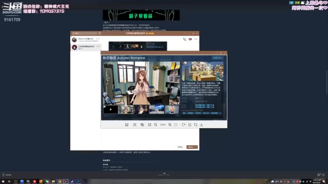Click the developer link on Steam page
The image size is (328, 184).
coord(204,105)
